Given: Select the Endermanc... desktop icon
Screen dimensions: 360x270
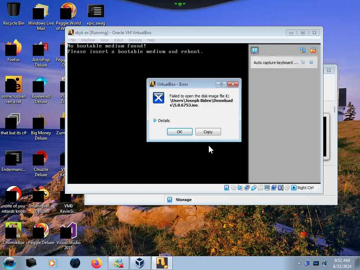Looking at the screenshot, I should (14, 161).
